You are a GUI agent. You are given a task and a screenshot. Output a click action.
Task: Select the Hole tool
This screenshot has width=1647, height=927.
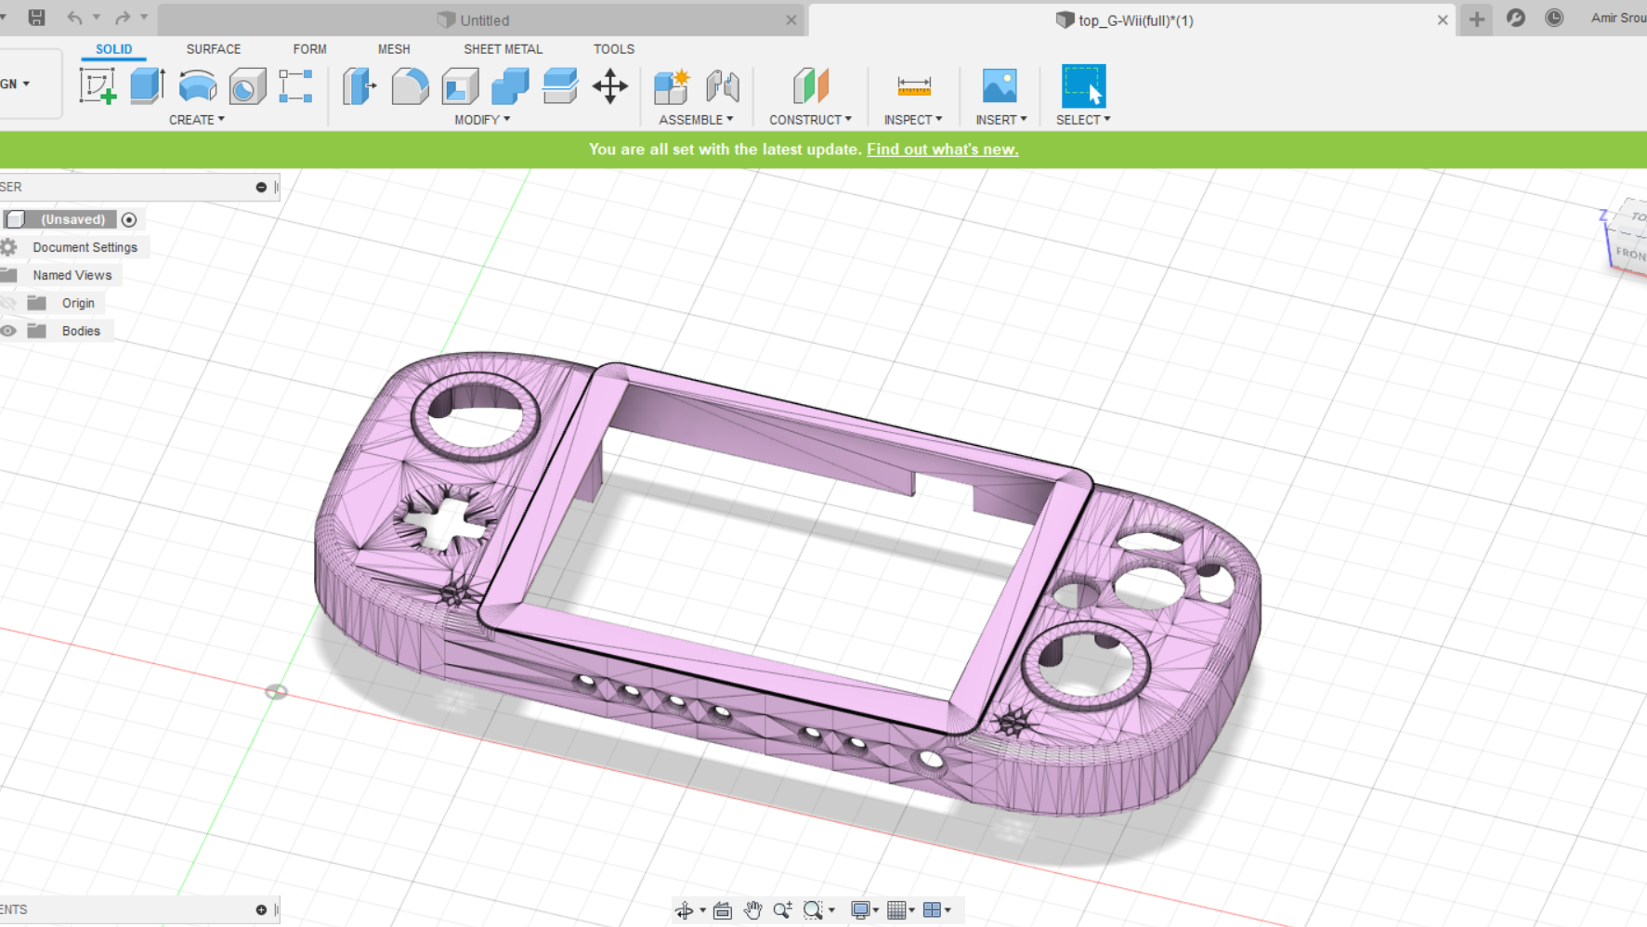pos(247,86)
